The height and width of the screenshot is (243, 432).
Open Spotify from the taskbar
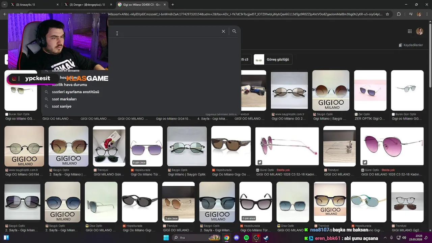click(x=246, y=238)
